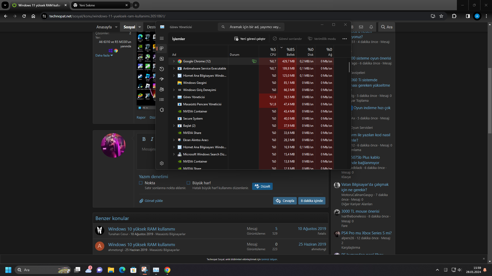Open Task Manager settings gear
Viewport: 492px width, 276px height.
(162, 163)
